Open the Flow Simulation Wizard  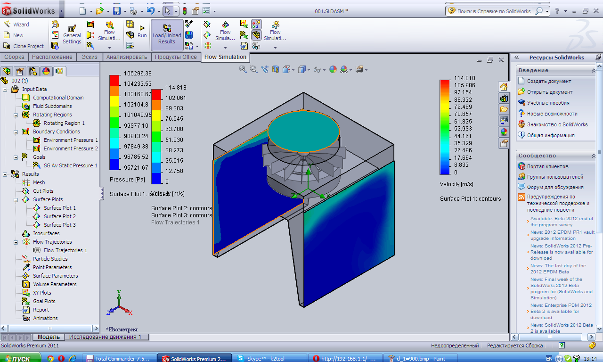[21, 25]
